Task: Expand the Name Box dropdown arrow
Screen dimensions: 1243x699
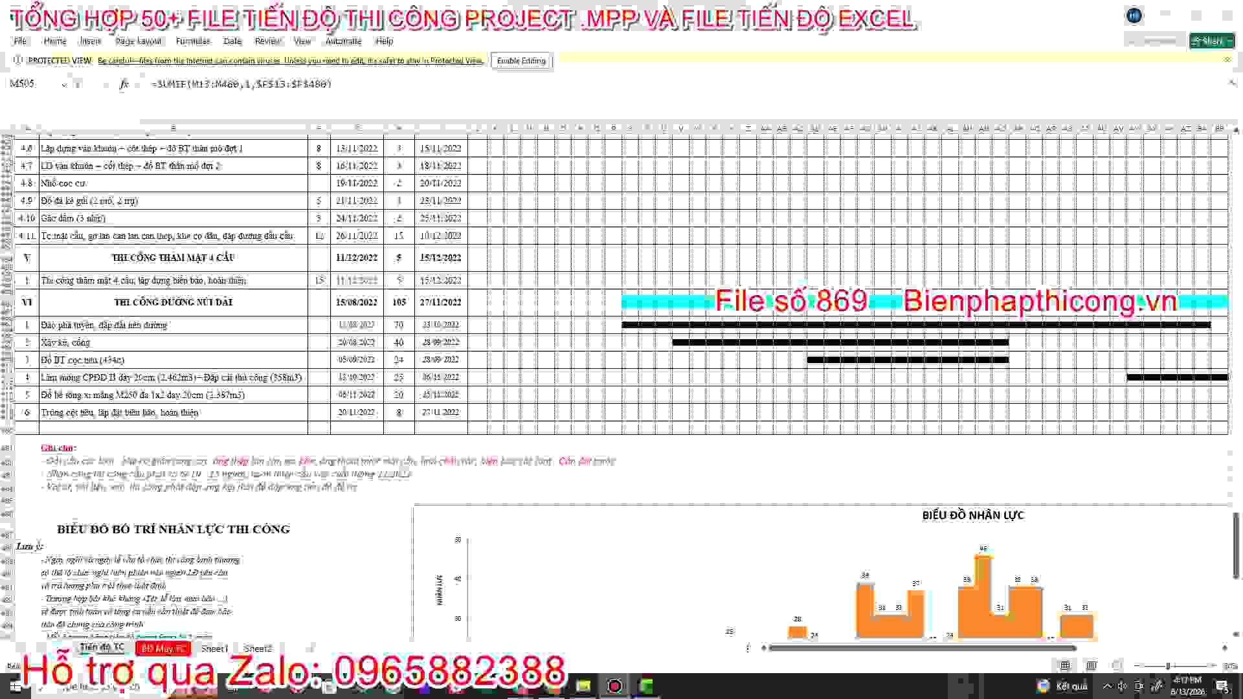Action: pos(64,85)
